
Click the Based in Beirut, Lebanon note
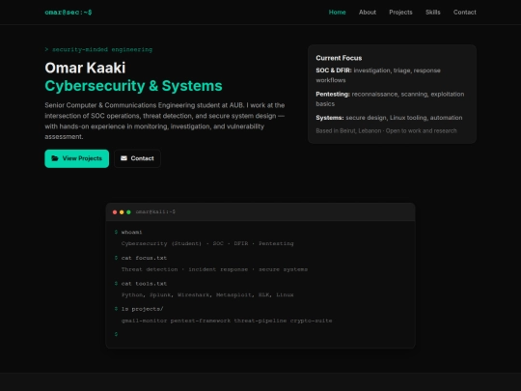pyautogui.click(x=386, y=131)
